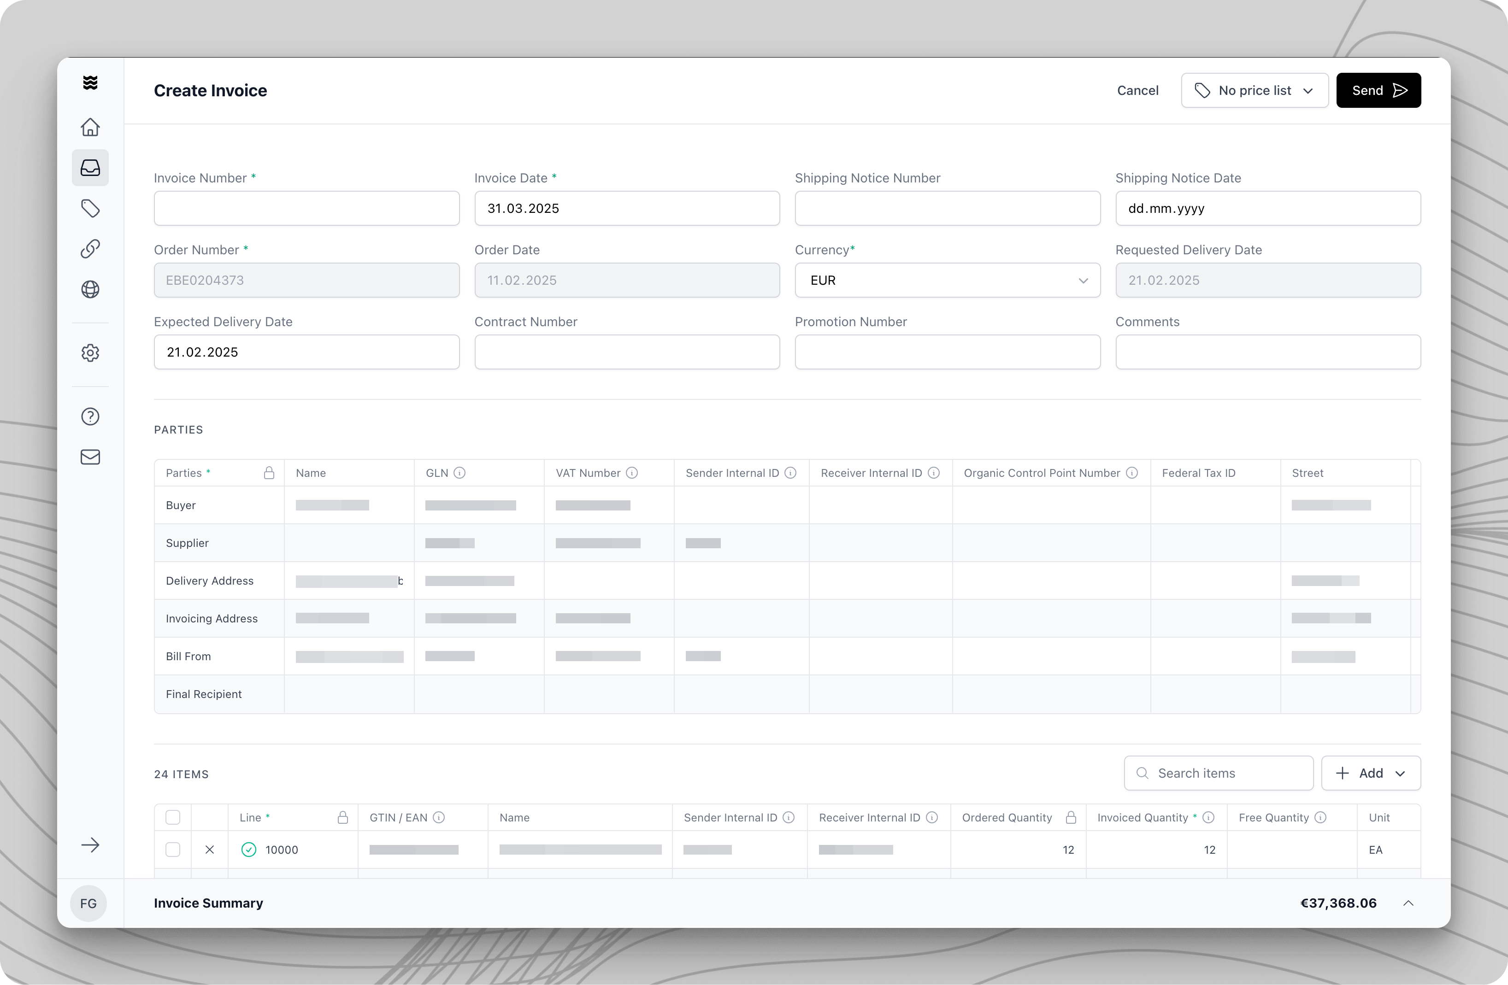Focus the Comments field
This screenshot has width=1508, height=985.
tap(1268, 352)
